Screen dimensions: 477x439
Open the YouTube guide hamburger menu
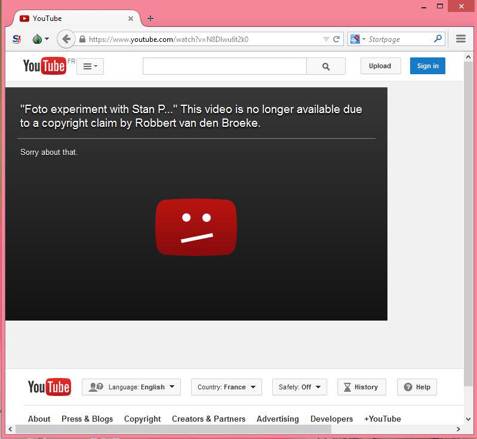tap(90, 66)
